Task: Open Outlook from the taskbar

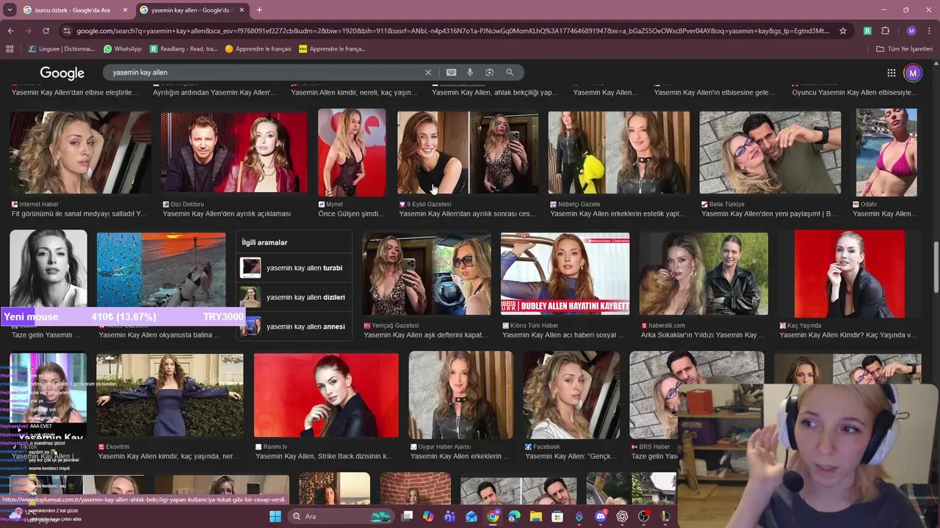Action: tap(471, 516)
